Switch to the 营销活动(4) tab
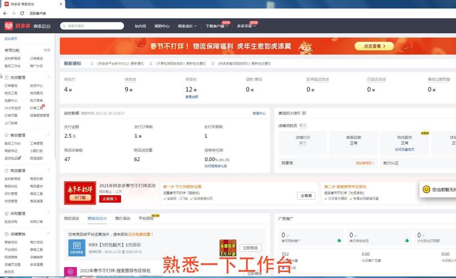Image resolution: width=456 pixels, height=278 pixels. [97, 219]
